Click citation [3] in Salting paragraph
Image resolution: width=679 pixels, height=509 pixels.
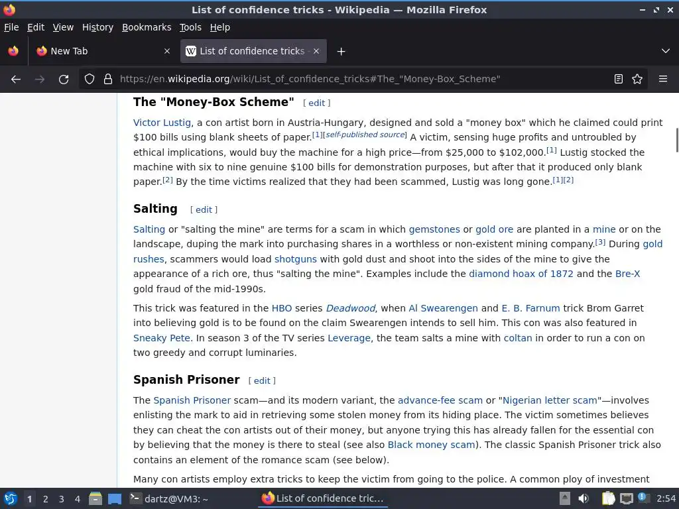(600, 242)
